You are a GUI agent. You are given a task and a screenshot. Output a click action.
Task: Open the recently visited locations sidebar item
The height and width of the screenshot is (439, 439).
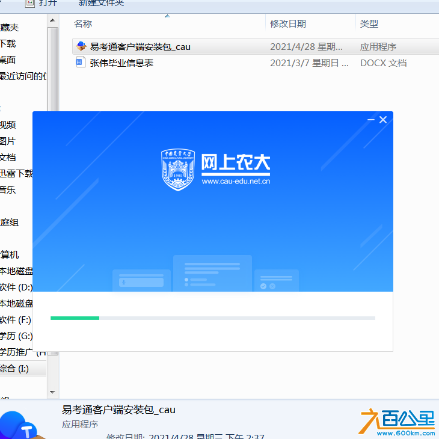[x=23, y=76]
